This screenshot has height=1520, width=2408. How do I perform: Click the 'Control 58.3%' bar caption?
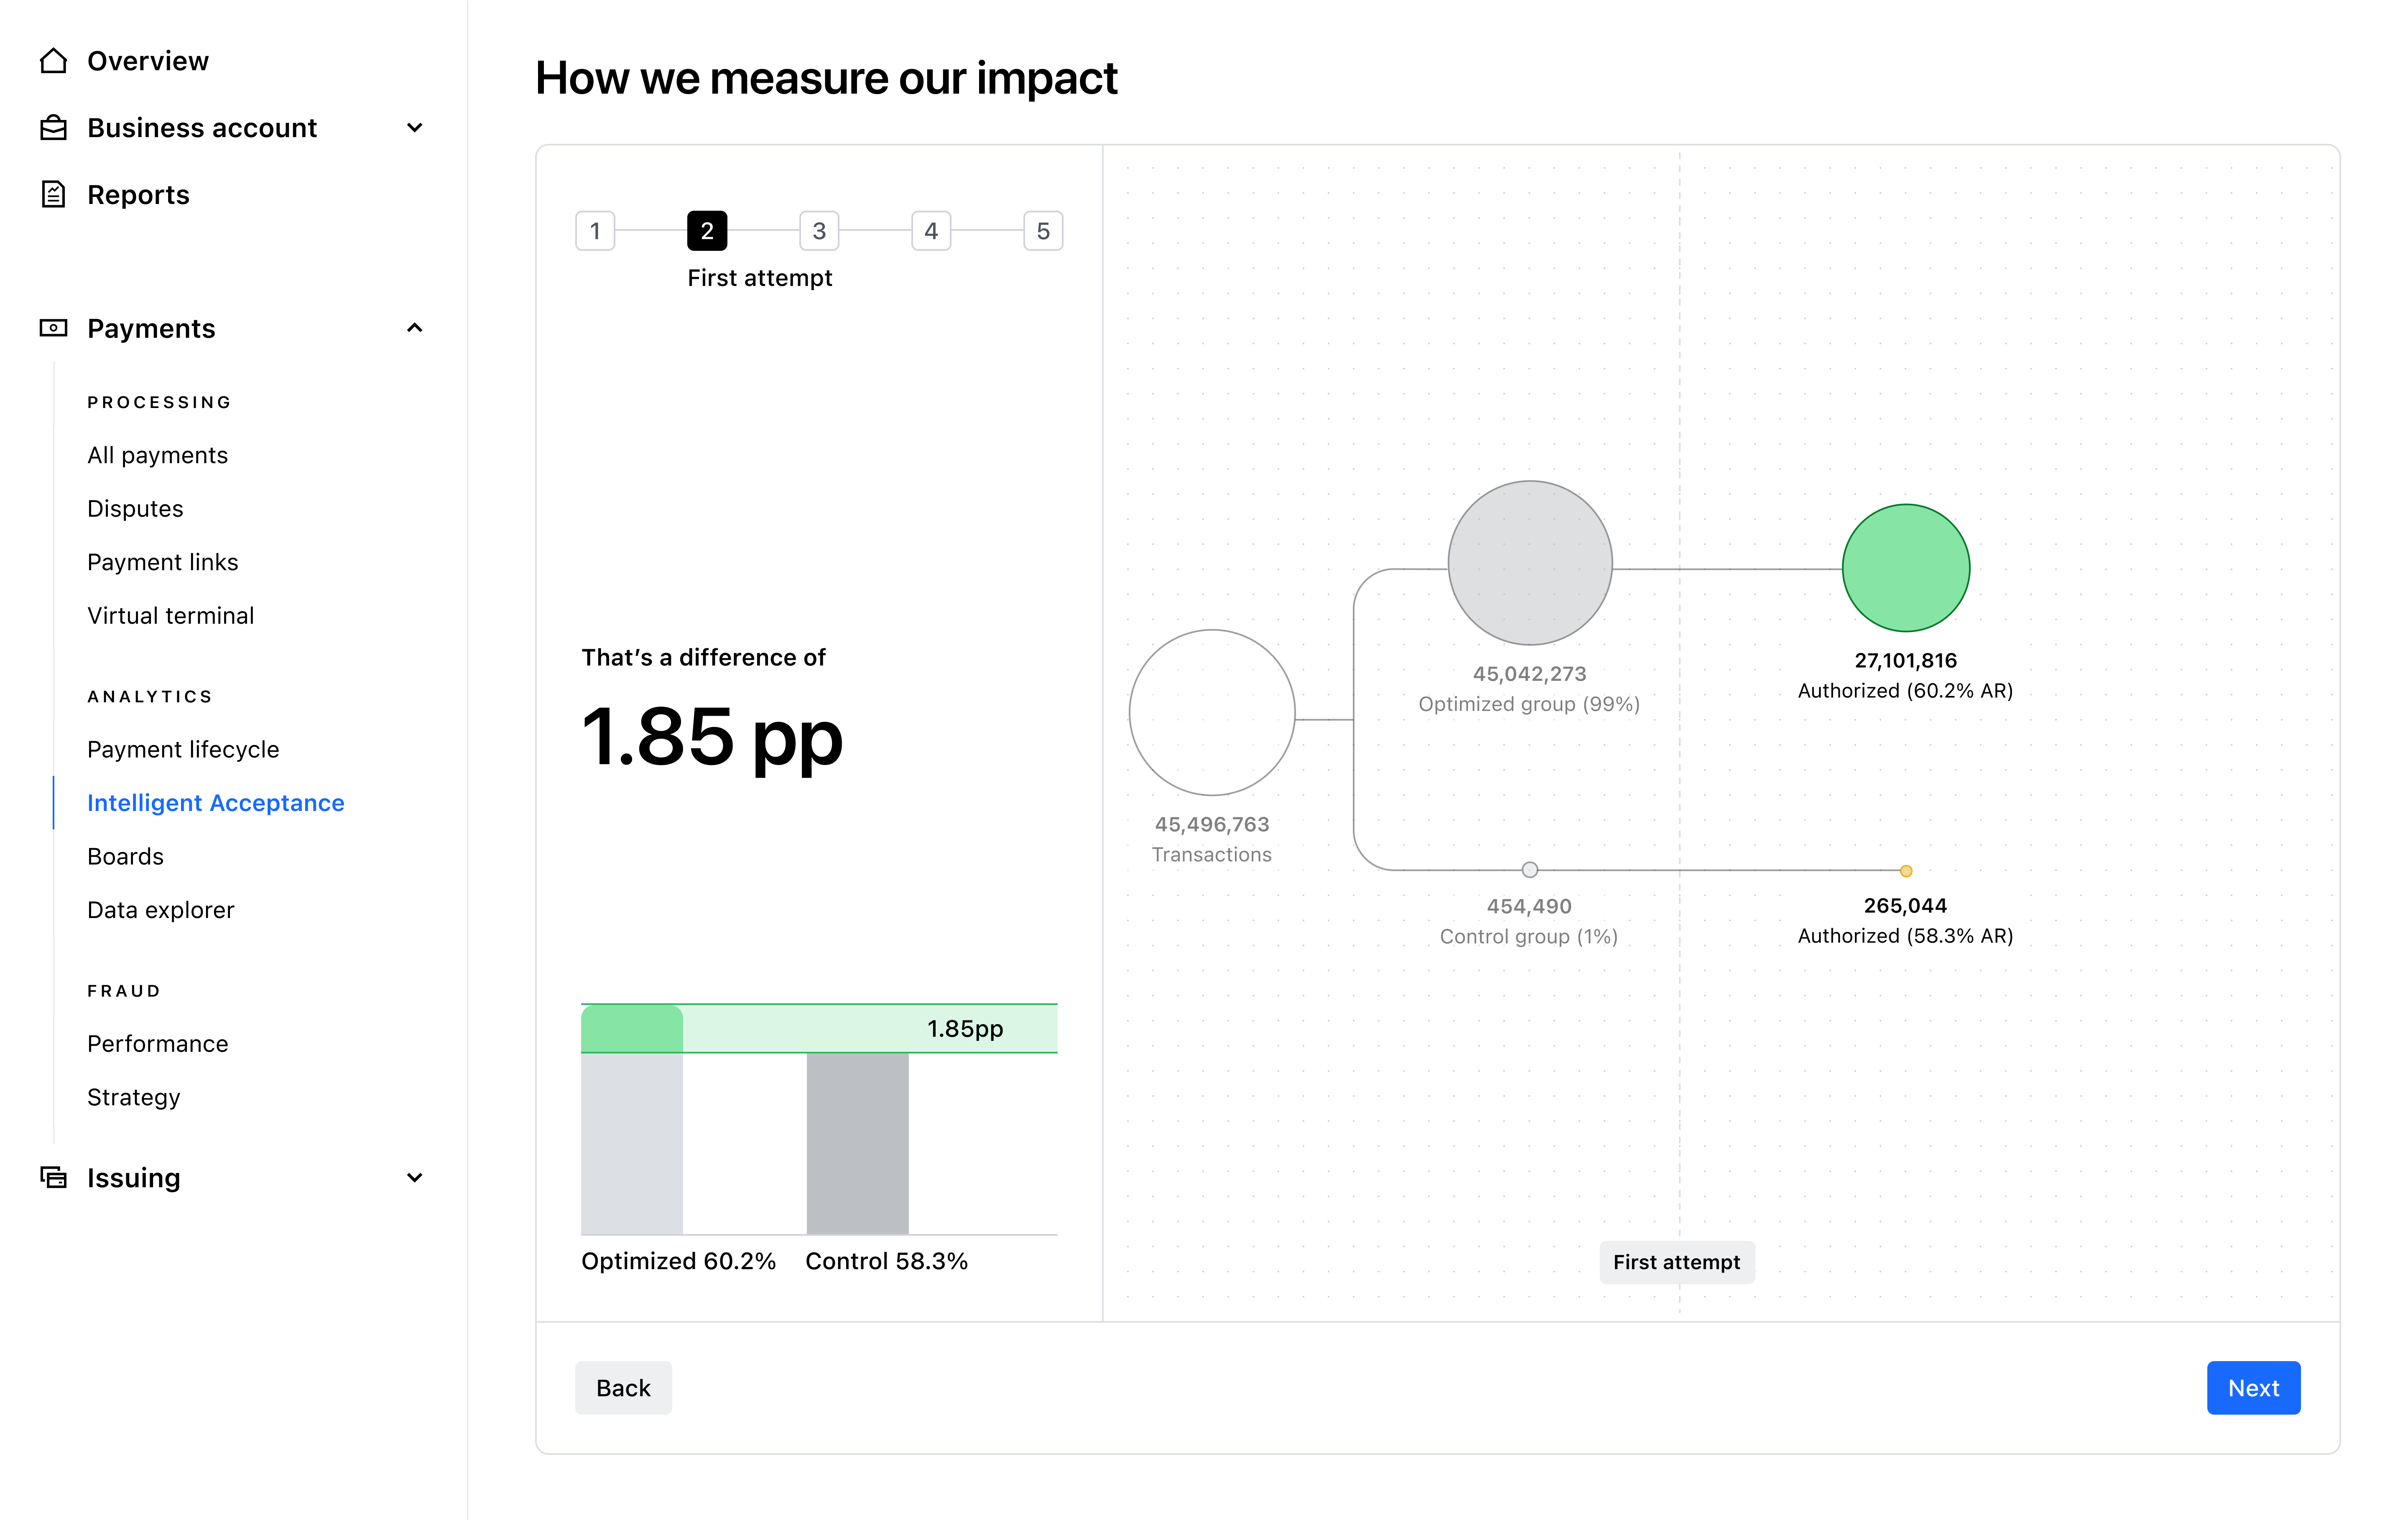(887, 1262)
